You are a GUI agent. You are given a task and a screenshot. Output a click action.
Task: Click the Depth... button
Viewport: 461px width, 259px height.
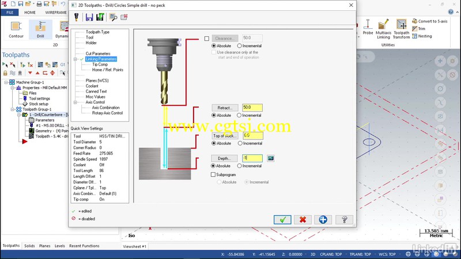[224, 158]
